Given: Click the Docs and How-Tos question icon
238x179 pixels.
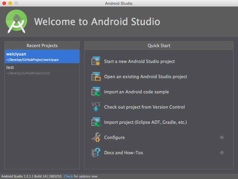Looking at the screenshot, I should click(x=96, y=152).
